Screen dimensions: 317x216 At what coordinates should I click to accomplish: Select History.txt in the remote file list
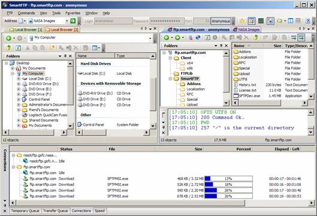click(247, 85)
